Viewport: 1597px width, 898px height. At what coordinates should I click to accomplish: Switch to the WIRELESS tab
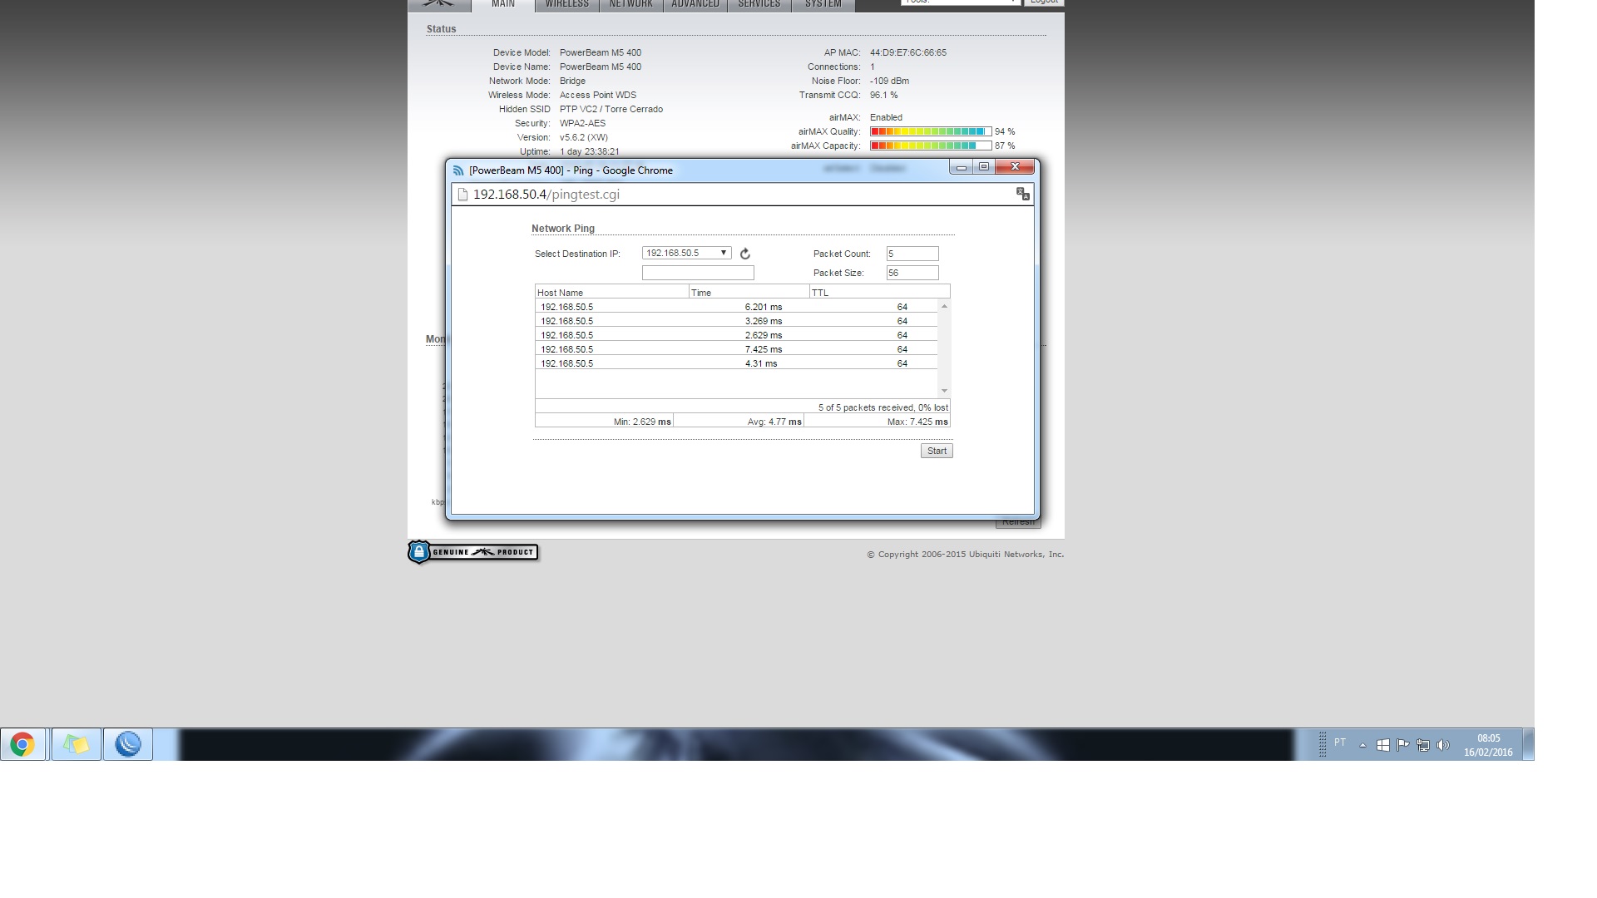click(566, 4)
